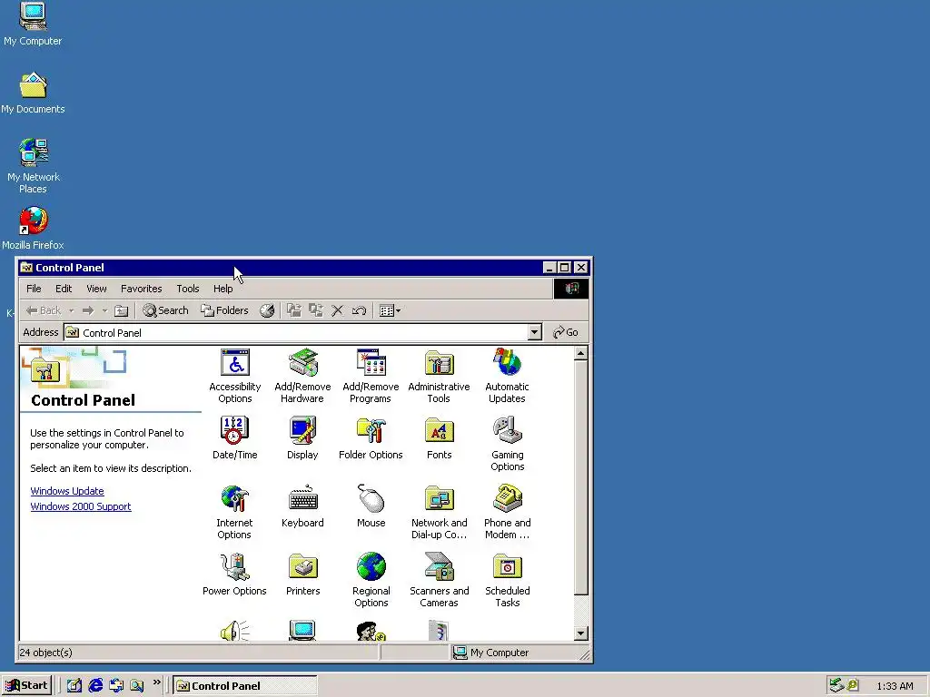Open the Favorites menu

141,289
